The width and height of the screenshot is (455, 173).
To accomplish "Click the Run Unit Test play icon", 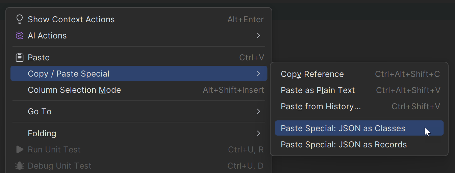I will point(20,149).
